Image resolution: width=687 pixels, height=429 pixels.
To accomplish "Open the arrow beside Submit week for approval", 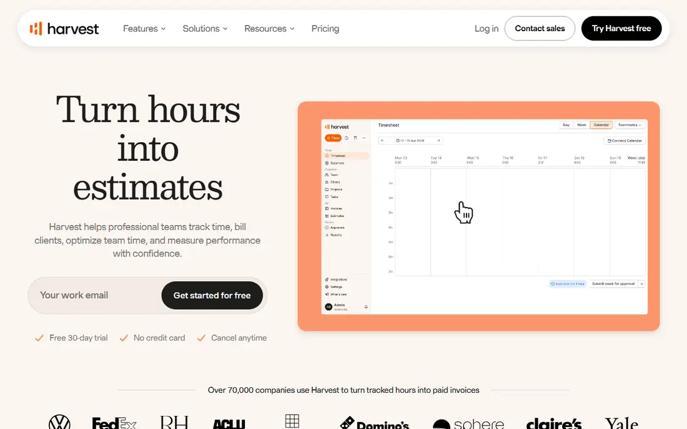I will point(642,284).
